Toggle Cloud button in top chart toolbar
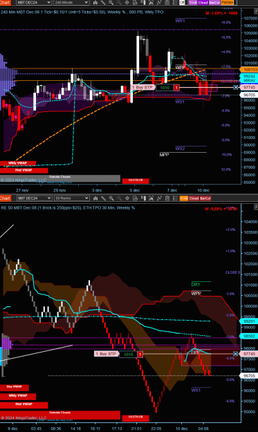The image size is (258, 432). [203, 3]
